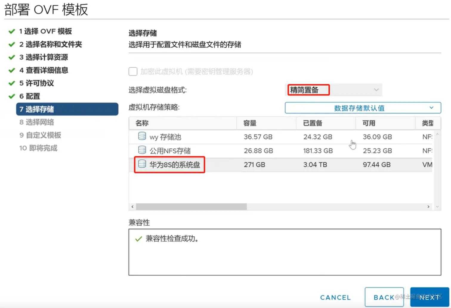Click the 3.04 TB provisioned cell

pyautogui.click(x=315, y=165)
